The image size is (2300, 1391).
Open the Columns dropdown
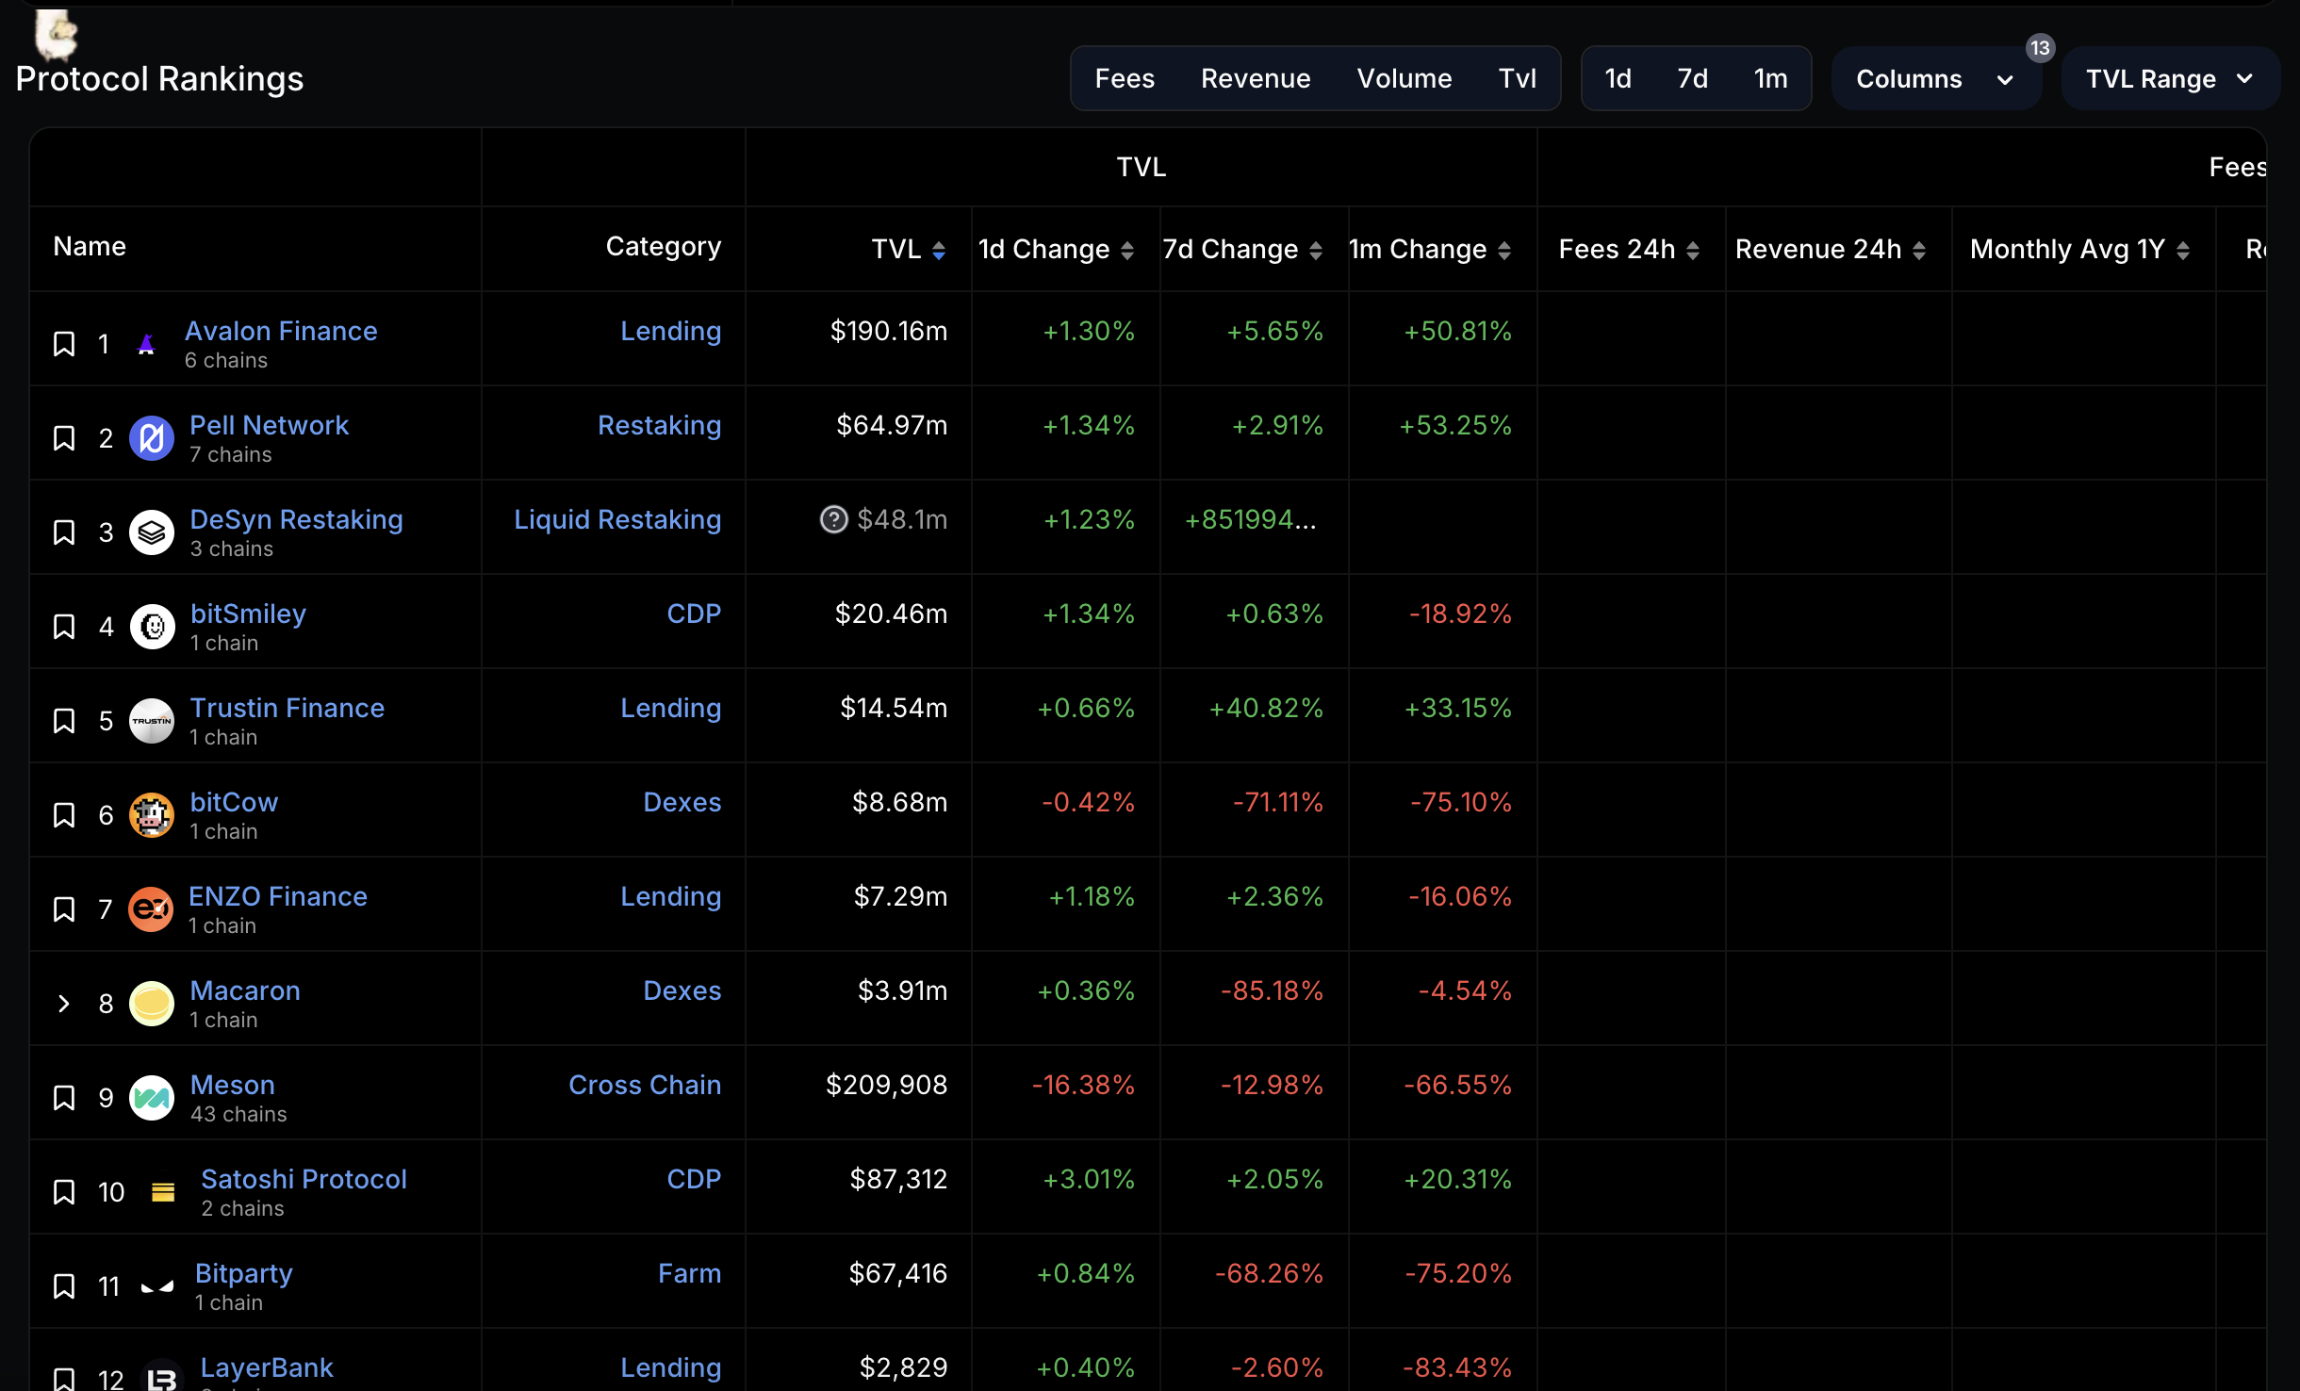(x=1934, y=79)
